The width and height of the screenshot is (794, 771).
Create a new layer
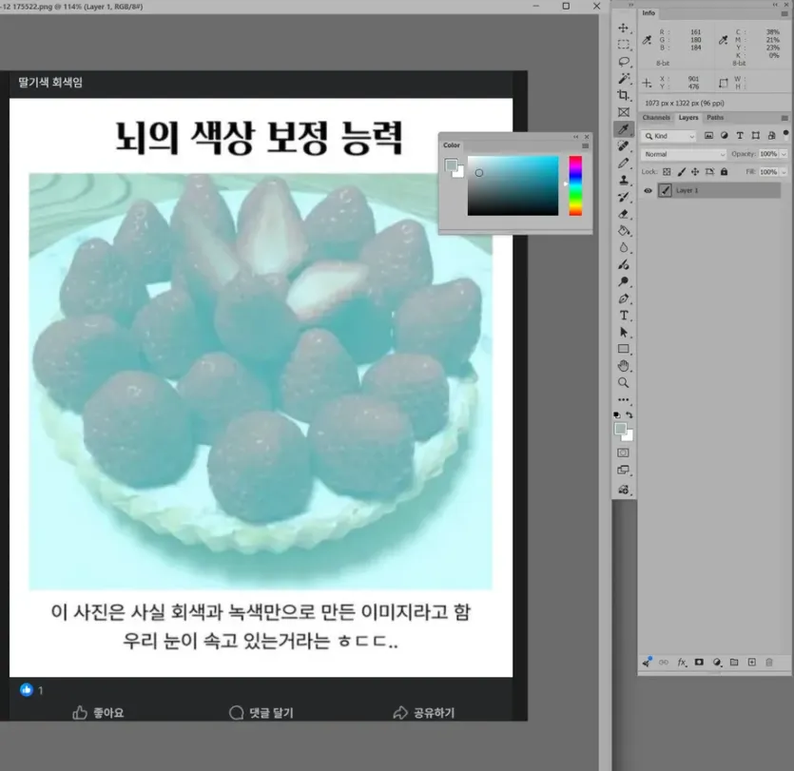(x=752, y=663)
